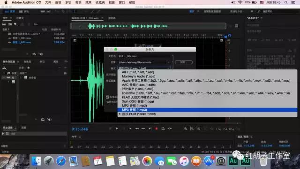300x169 pixels.
Task: Select MP3 音频 (*.mp3) format option
Action: (207, 110)
